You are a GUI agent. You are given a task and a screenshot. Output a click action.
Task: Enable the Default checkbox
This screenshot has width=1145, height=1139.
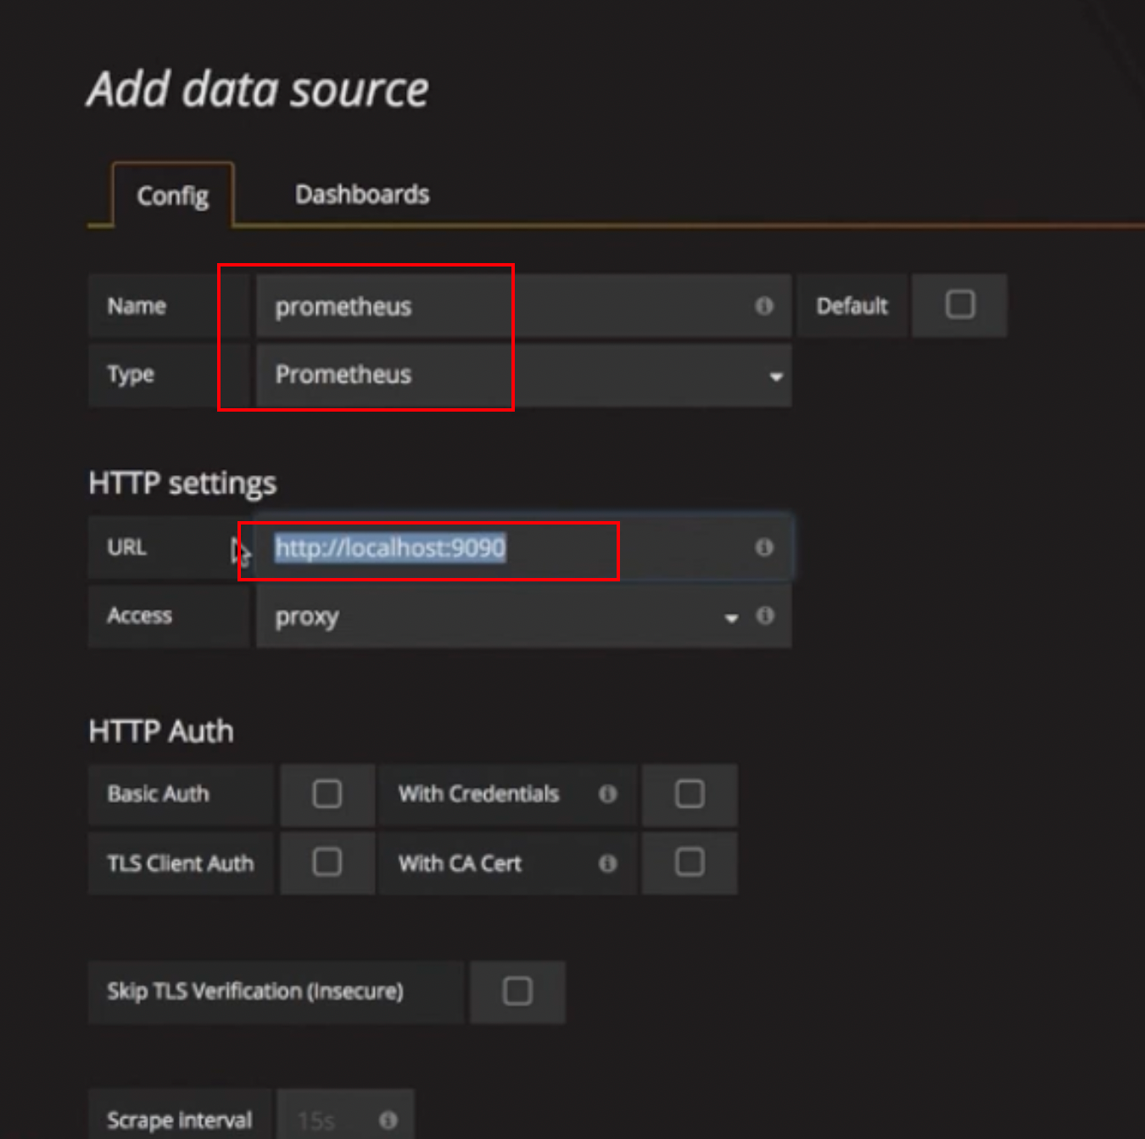(x=958, y=306)
